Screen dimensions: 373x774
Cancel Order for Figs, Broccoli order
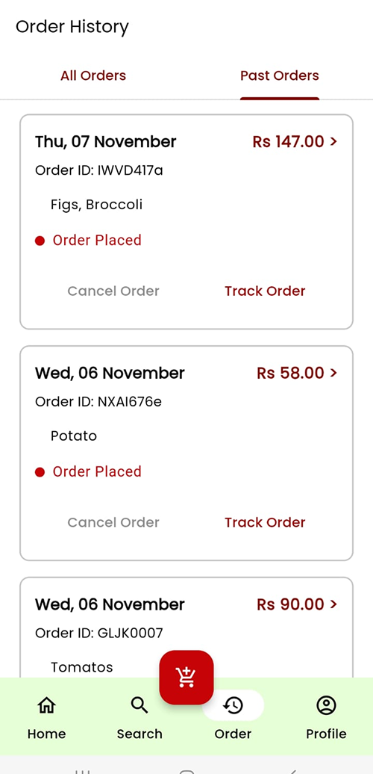coord(113,291)
